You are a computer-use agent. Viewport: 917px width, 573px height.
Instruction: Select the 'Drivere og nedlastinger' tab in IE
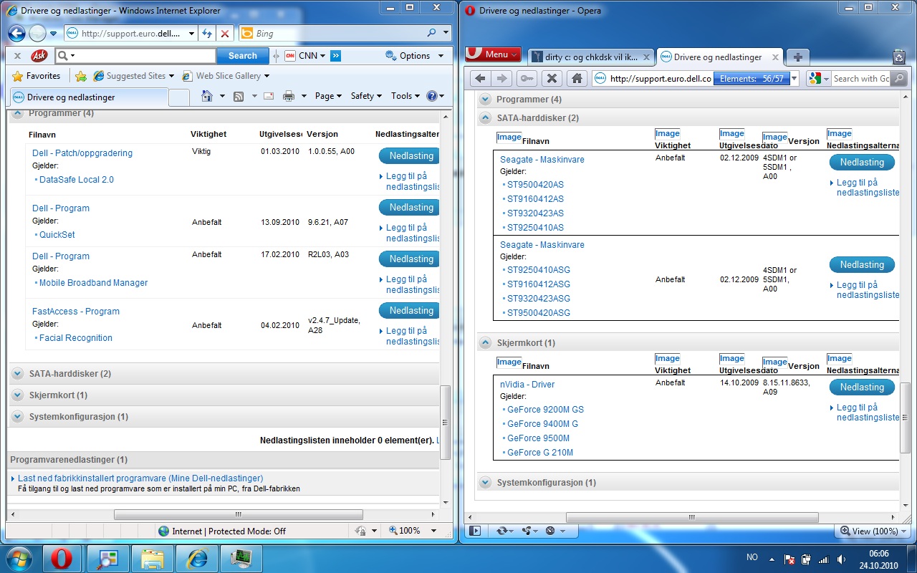click(x=89, y=97)
